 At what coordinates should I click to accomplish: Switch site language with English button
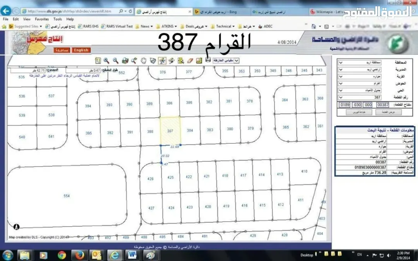coord(81,50)
